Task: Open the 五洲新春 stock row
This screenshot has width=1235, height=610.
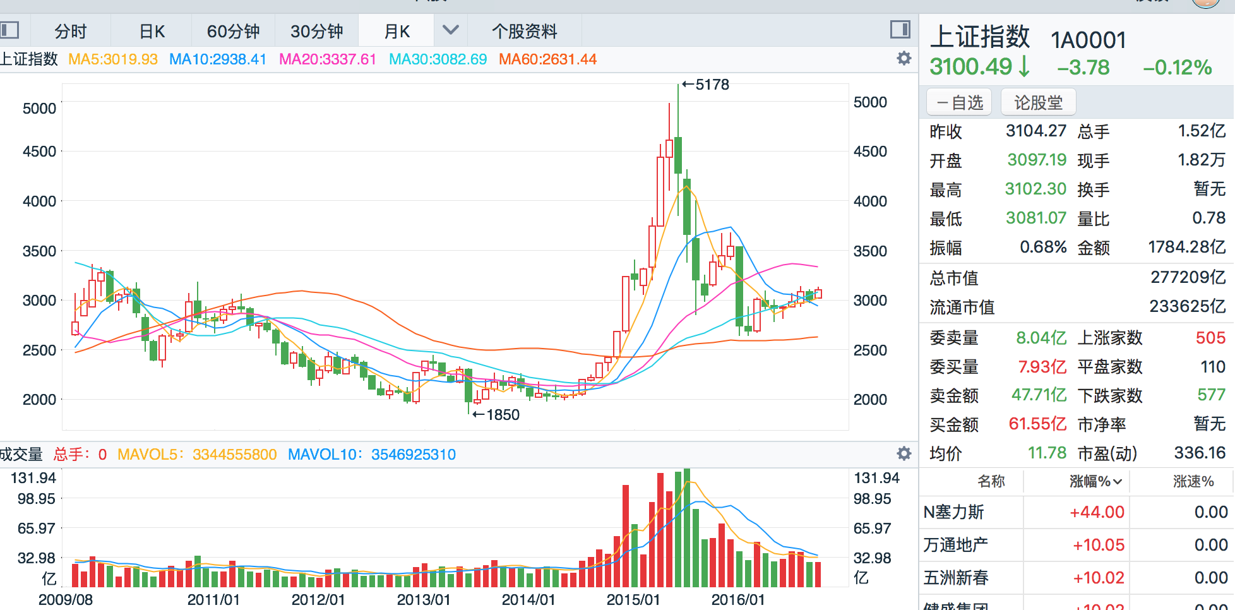Action: click(x=1077, y=578)
